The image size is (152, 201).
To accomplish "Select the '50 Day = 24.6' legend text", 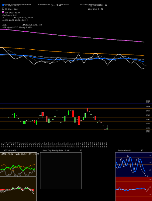I will (x=11, y=9).
